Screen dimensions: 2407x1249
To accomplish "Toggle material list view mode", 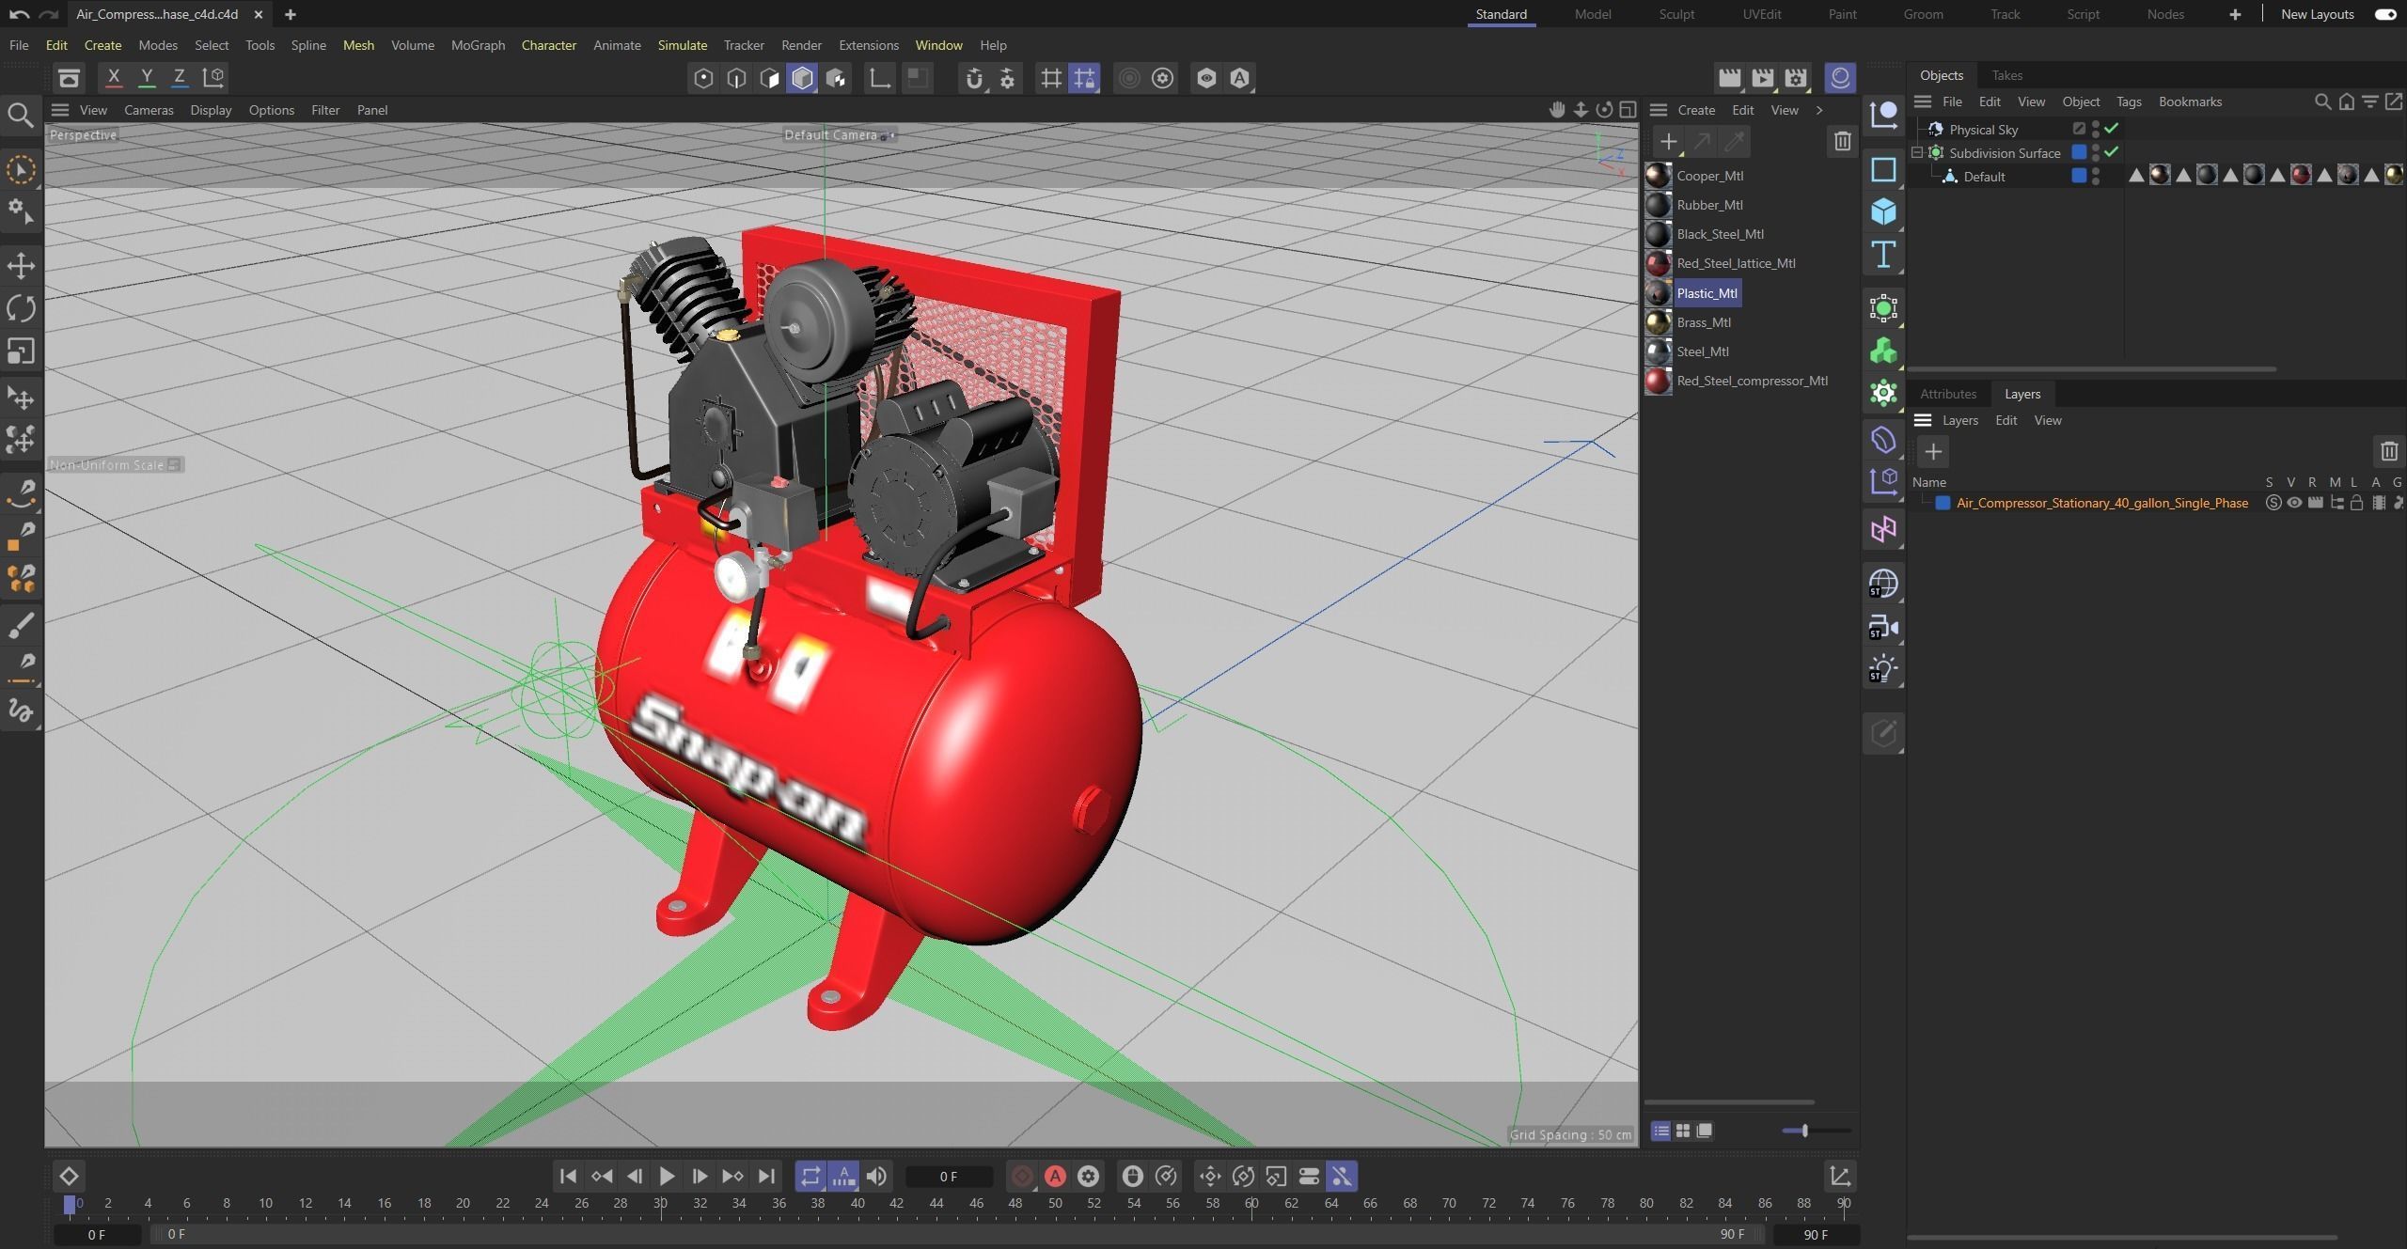I will pyautogui.click(x=1661, y=1131).
